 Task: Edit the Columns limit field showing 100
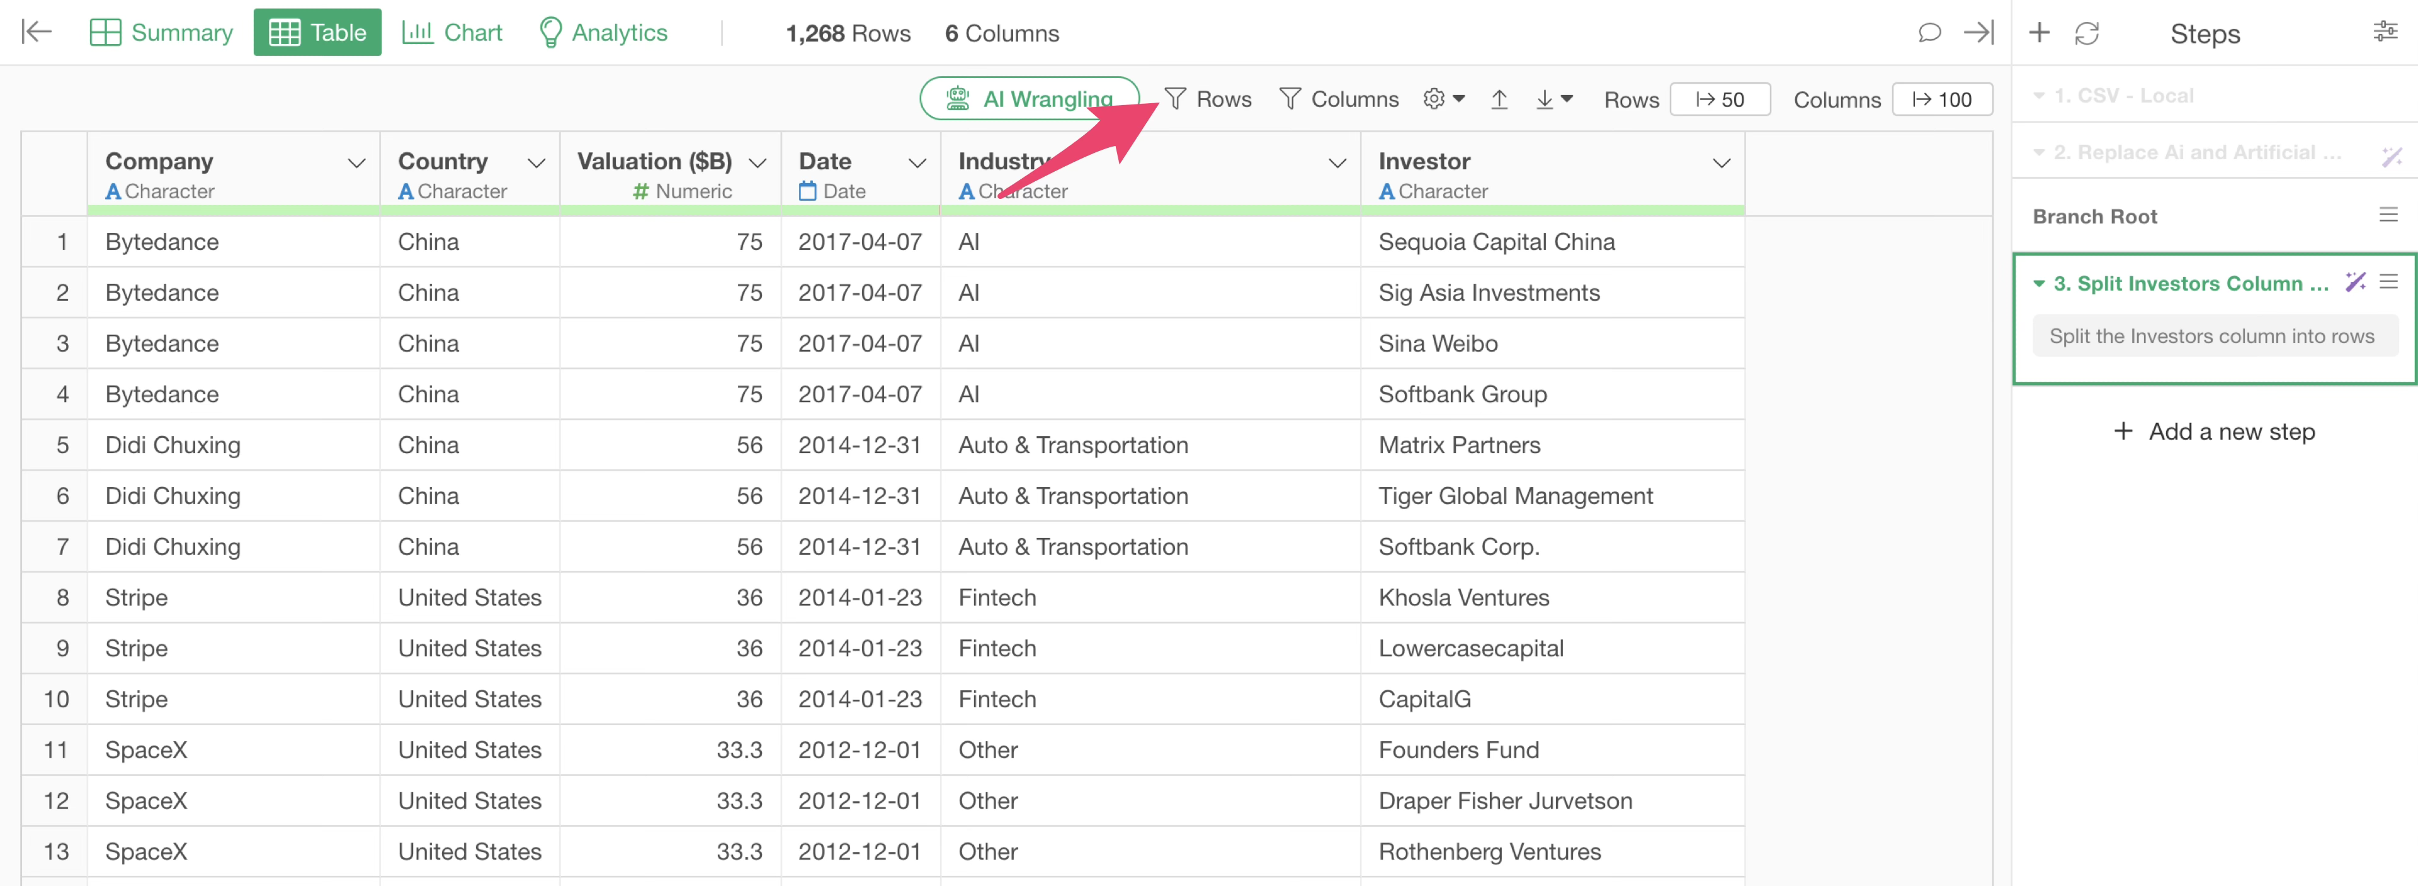[1942, 98]
